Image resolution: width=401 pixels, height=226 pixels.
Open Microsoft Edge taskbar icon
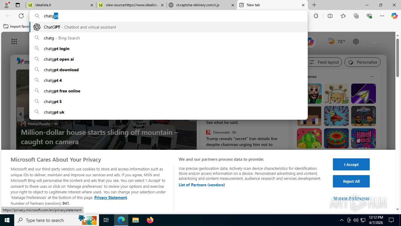(x=121, y=220)
